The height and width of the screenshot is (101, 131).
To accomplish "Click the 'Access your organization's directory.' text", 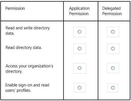I will pyautogui.click(x=29, y=69).
